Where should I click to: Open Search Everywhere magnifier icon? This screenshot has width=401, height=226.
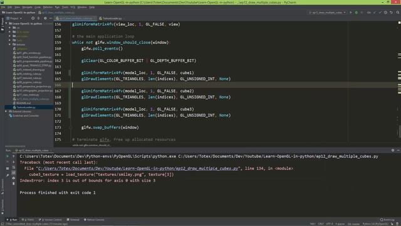(x=398, y=13)
